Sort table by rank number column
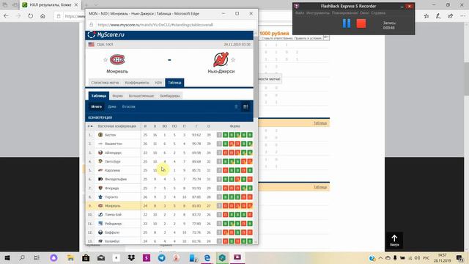This screenshot has width=469, height=264. 89,126
